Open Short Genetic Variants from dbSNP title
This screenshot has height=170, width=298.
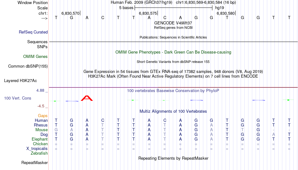[x=173, y=62]
